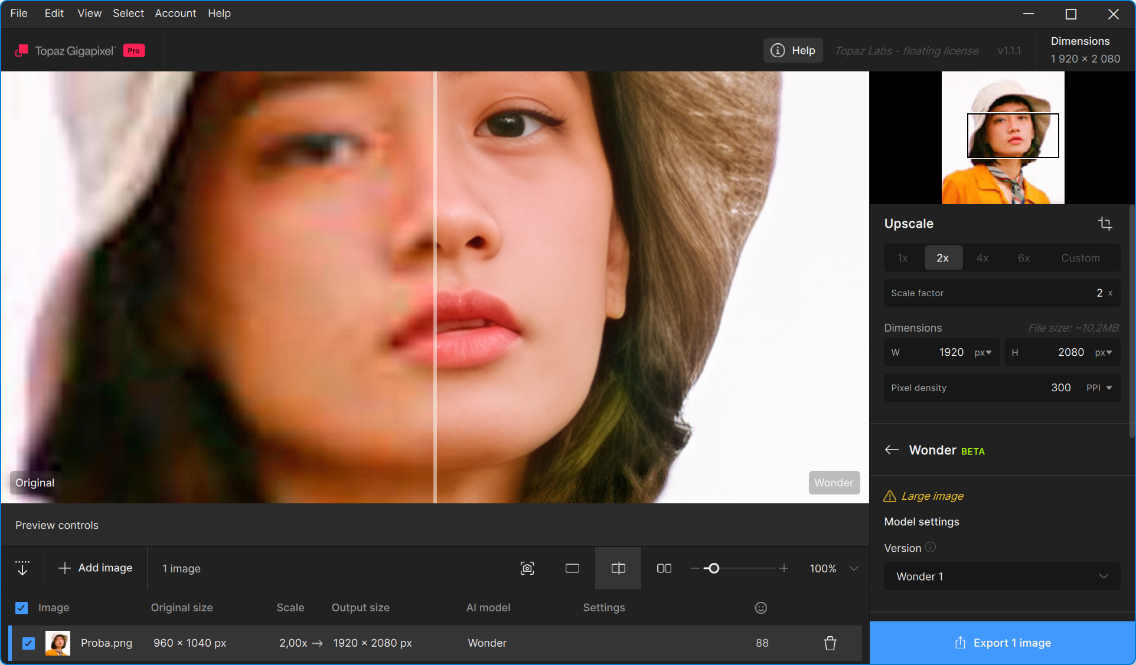Expand the 100% zoom level dropdown
Screen dimensions: 1136x665
(x=854, y=568)
